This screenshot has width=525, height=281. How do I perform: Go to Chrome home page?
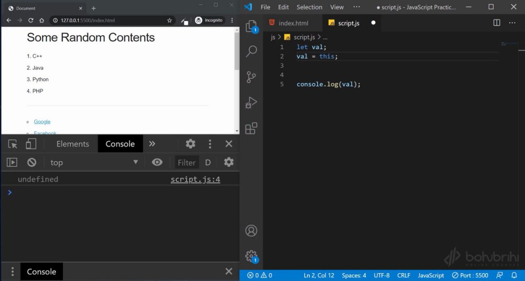[41, 20]
